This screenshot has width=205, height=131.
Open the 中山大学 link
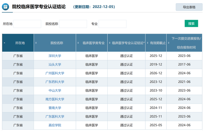[x=55, y=91]
